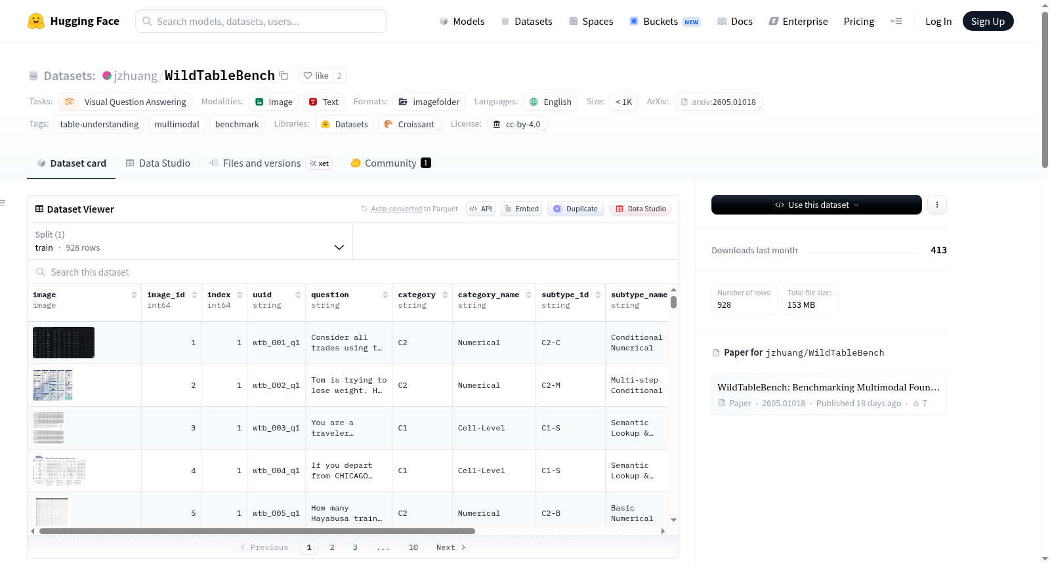This screenshot has height=565, width=1050.
Task: Open Spaces in the top navigation
Action: tap(591, 21)
